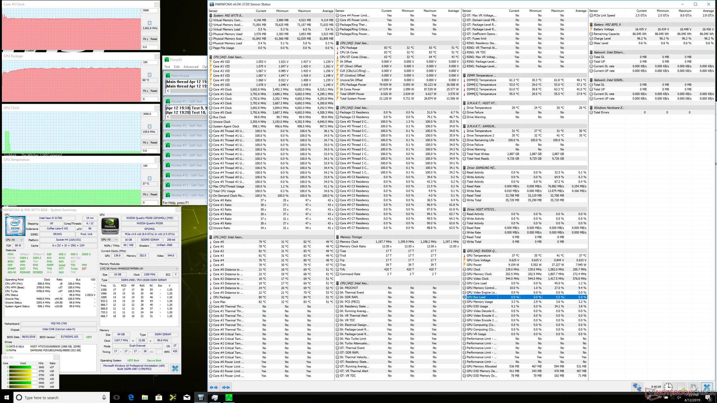Click the Type here to search box
The height and width of the screenshot is (403, 717).
(x=62, y=397)
